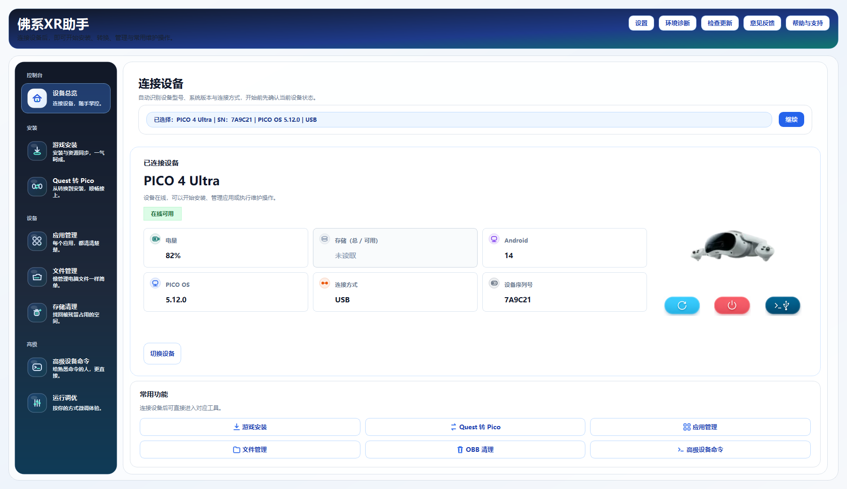Click the 游戏安装 download icon in sidebar
The image size is (847, 489).
click(37, 151)
